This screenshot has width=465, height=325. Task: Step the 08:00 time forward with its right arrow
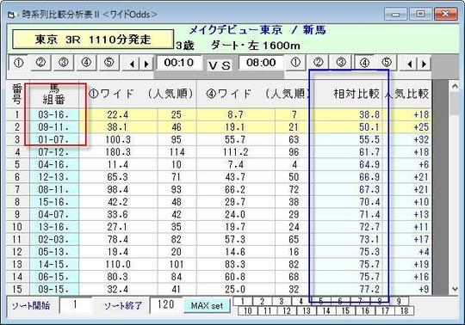point(424,64)
